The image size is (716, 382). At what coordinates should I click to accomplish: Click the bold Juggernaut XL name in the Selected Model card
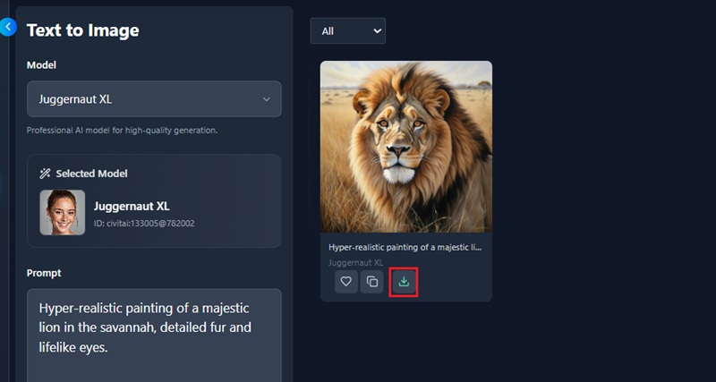click(132, 207)
